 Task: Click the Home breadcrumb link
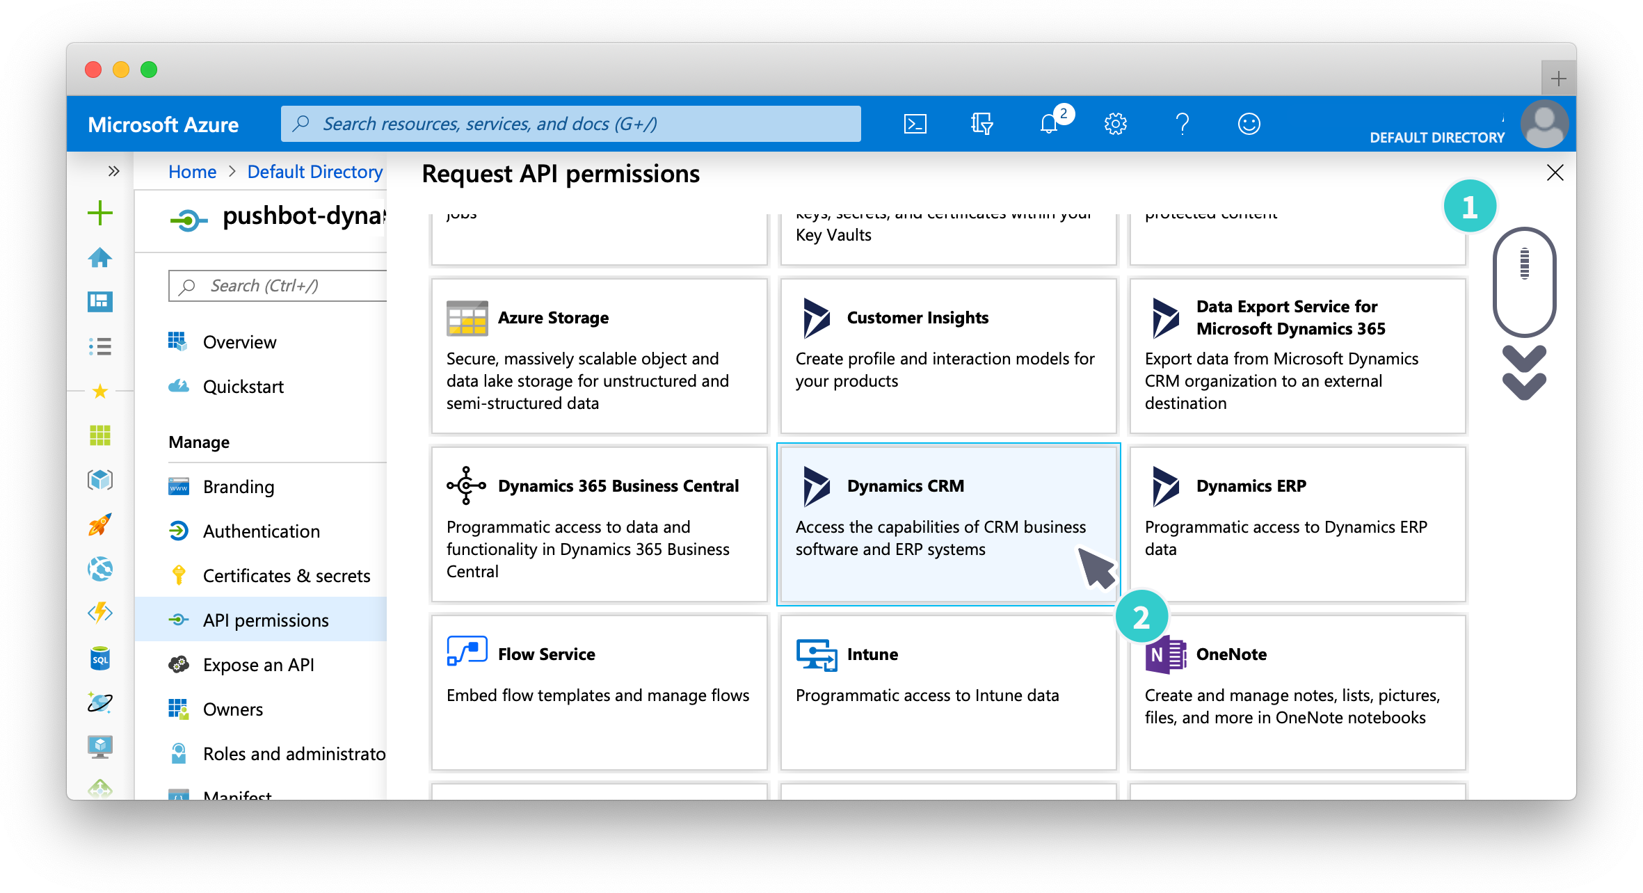click(193, 172)
